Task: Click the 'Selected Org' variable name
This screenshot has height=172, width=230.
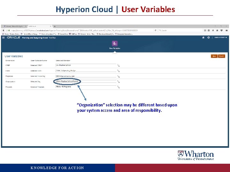Action: pos(35,82)
